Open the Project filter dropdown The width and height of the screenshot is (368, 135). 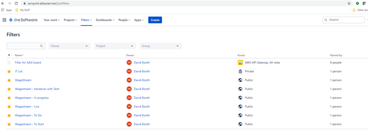(x=115, y=46)
